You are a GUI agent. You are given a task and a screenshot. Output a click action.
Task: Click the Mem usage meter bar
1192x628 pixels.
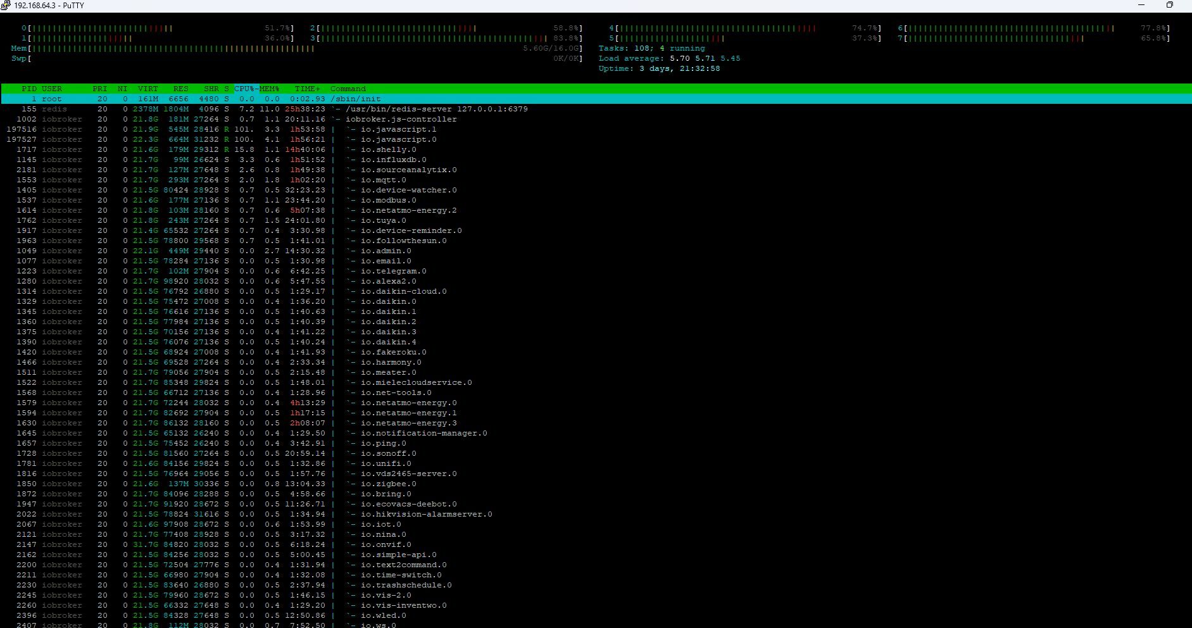(296, 48)
